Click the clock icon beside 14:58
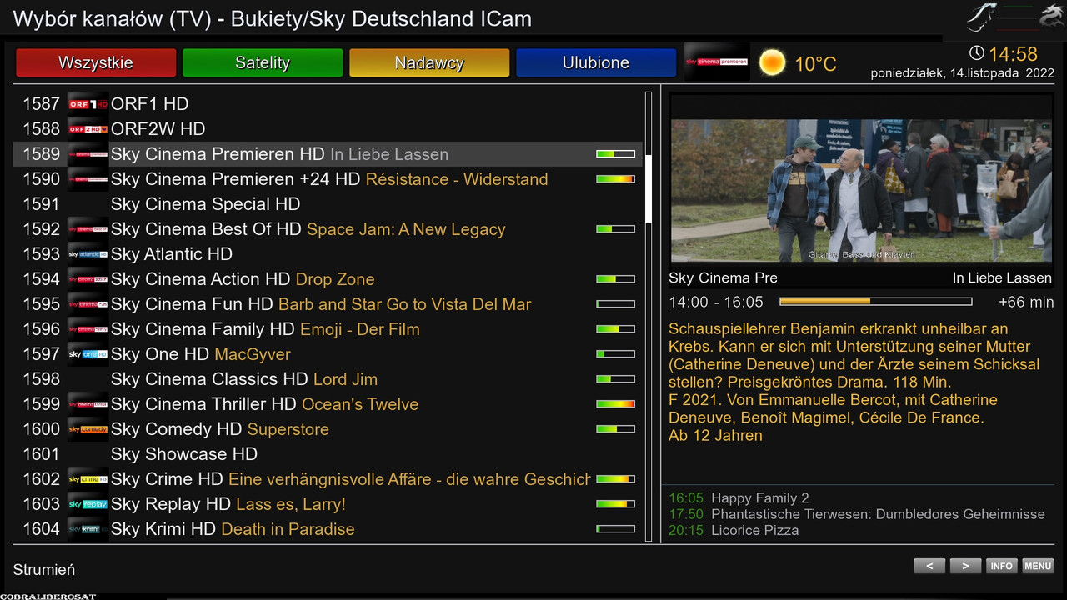Image resolution: width=1067 pixels, height=600 pixels. tap(977, 53)
